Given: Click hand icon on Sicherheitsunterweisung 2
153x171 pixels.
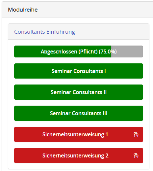Looking at the screenshot, I should (x=136, y=155).
